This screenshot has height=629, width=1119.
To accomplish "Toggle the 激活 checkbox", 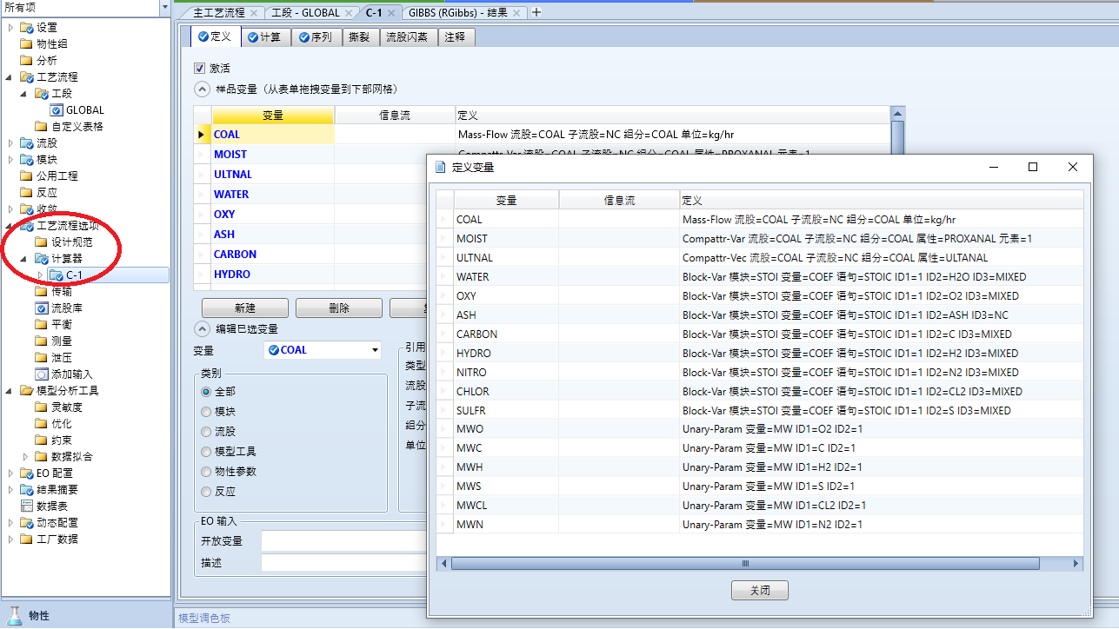I will [199, 68].
